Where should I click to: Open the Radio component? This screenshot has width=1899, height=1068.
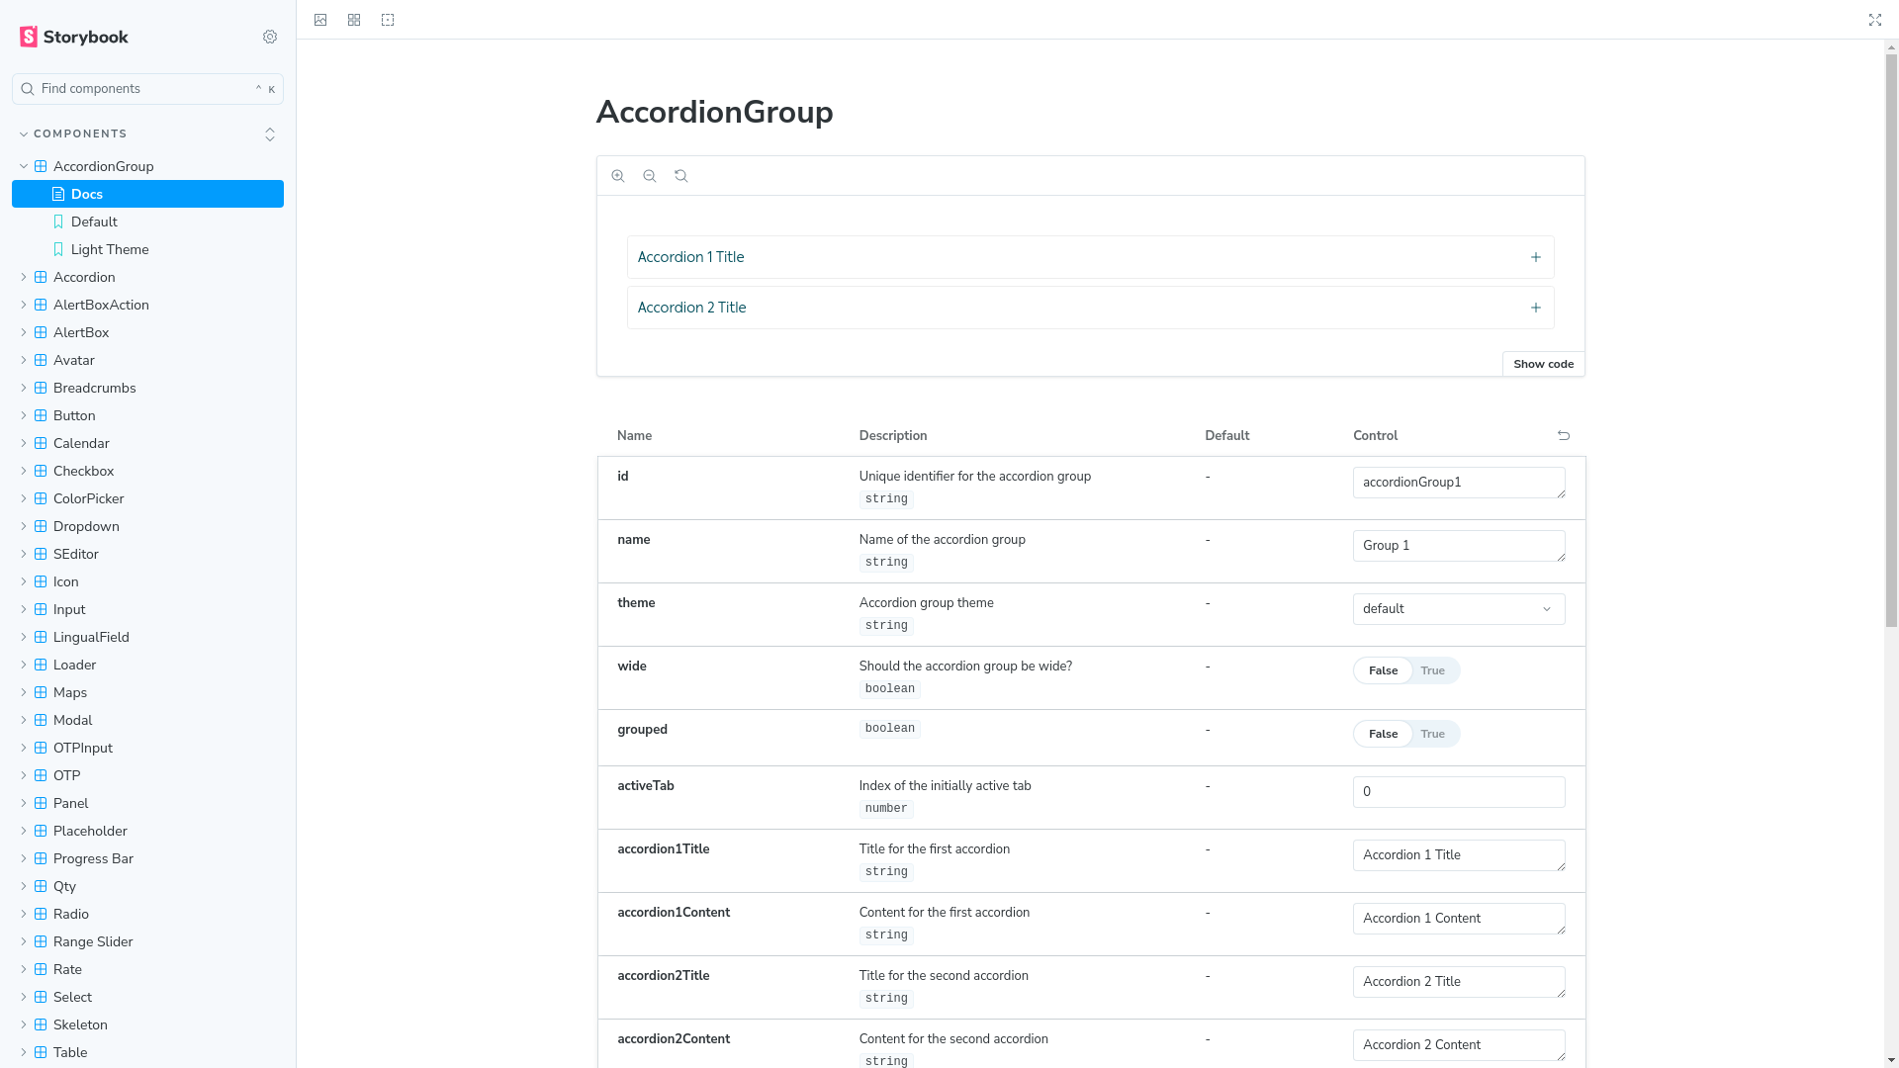[147, 914]
